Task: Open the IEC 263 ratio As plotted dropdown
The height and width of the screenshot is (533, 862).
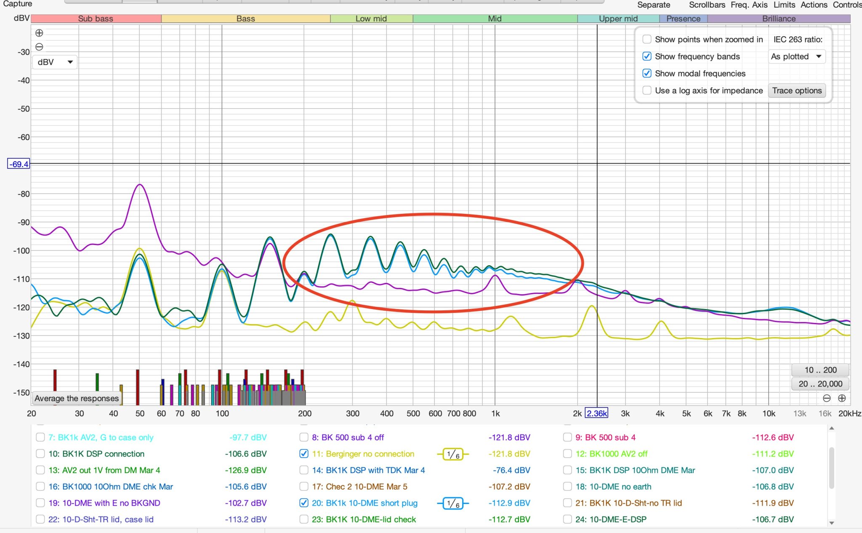Action: (x=796, y=56)
